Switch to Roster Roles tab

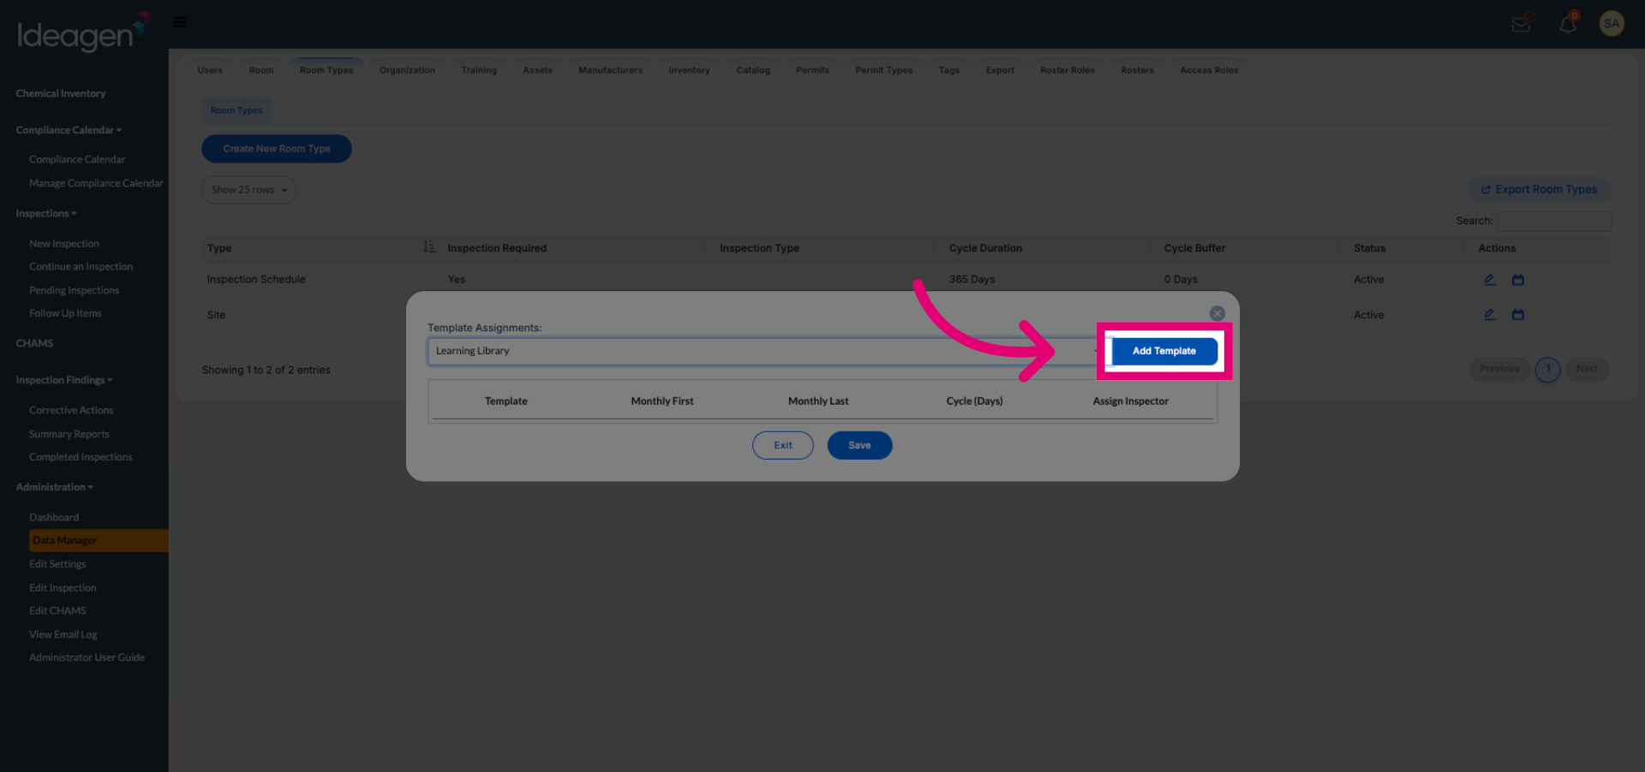pos(1068,70)
